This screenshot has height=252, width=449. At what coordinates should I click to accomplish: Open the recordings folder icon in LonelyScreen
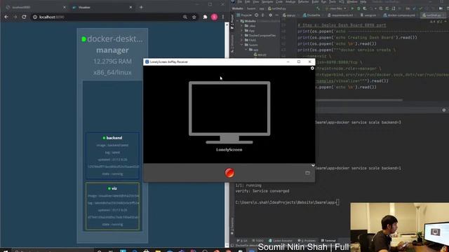tap(307, 173)
